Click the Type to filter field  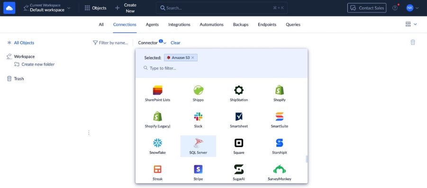[x=221, y=68]
